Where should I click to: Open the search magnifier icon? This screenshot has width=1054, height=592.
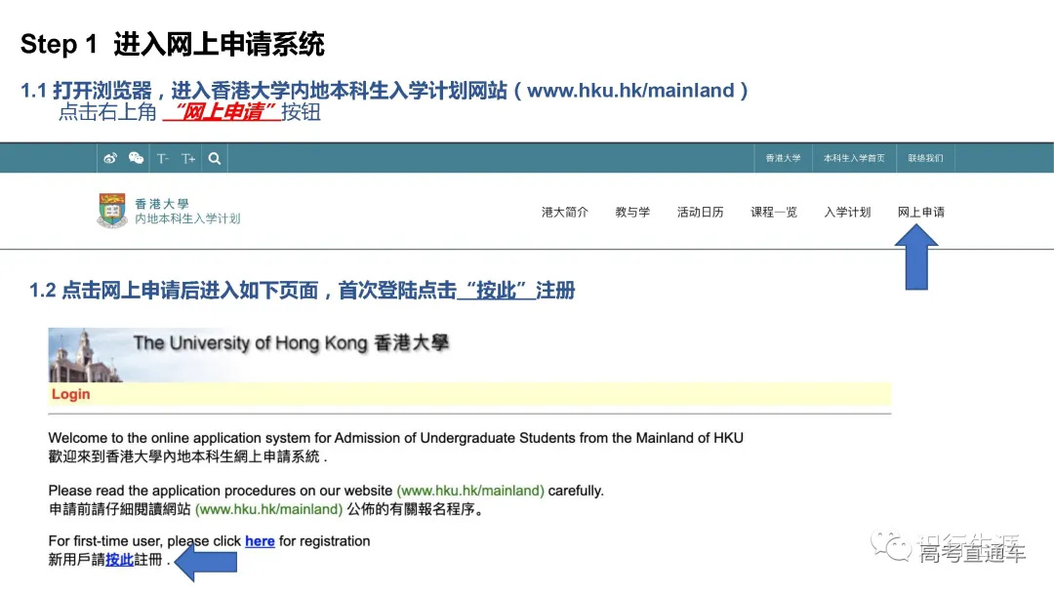pos(214,157)
